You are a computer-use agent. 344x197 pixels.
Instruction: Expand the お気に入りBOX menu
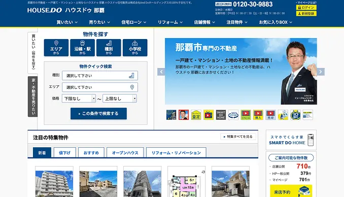pyautogui.click(x=276, y=22)
